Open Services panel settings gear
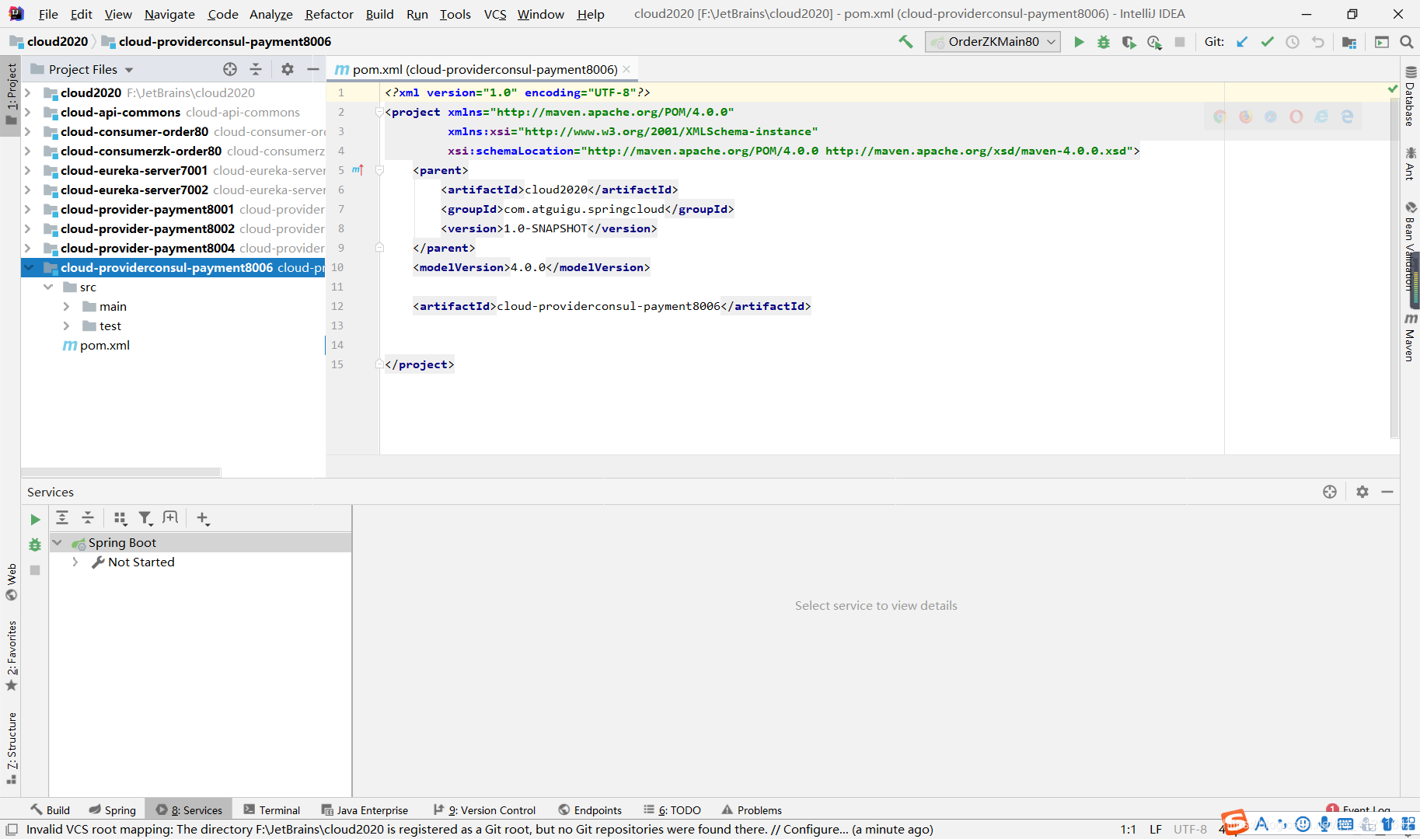Screen dimensions: 1420x839 [1362, 492]
